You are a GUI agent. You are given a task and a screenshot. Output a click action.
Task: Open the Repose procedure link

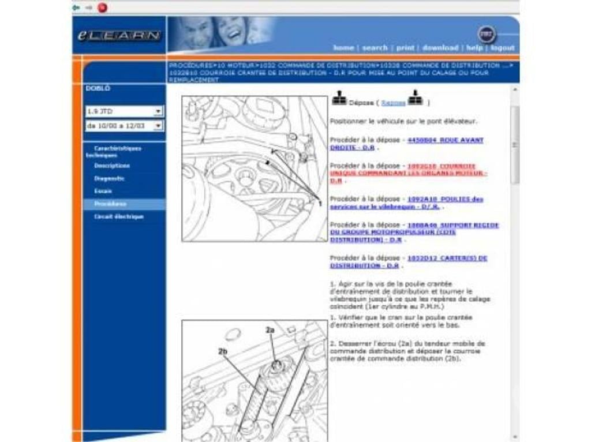(x=393, y=103)
